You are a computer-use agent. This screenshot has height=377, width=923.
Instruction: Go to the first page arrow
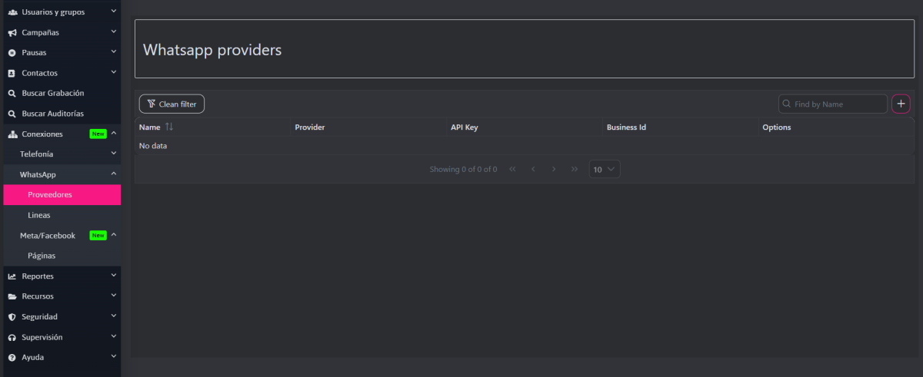[512, 169]
